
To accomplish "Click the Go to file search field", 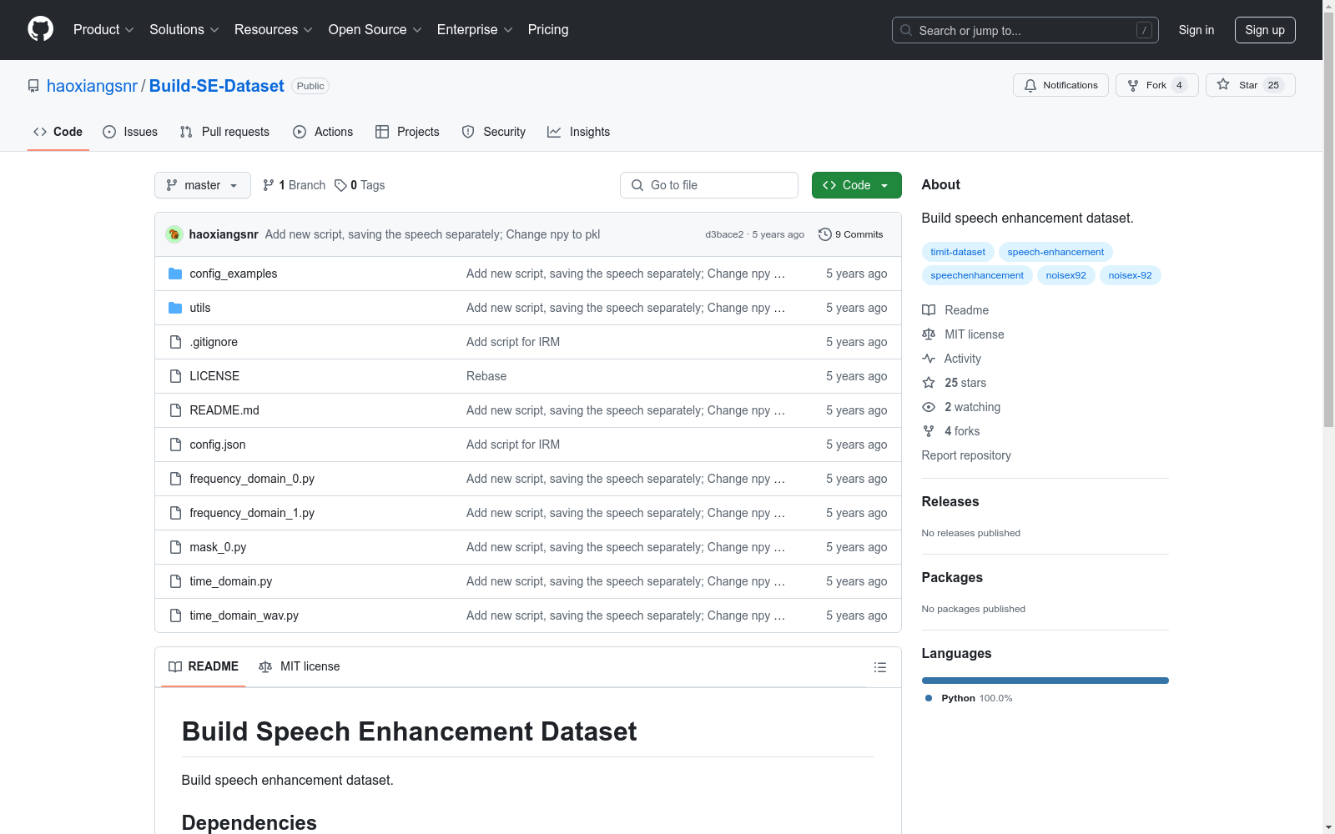I will coord(709,185).
